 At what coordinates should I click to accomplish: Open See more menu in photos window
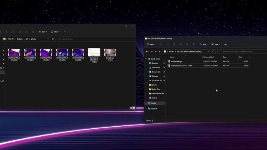pyautogui.click(x=65, y=32)
